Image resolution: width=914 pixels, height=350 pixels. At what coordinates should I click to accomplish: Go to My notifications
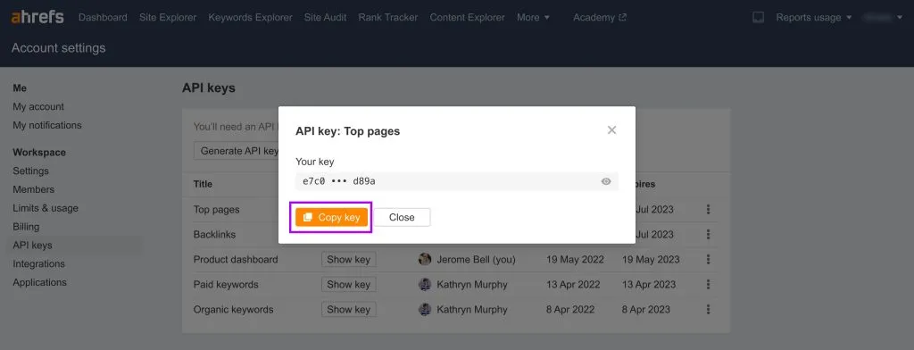[47, 125]
